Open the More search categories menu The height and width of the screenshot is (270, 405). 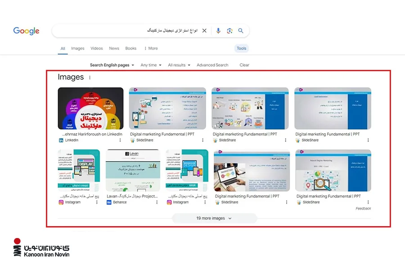pos(151,48)
